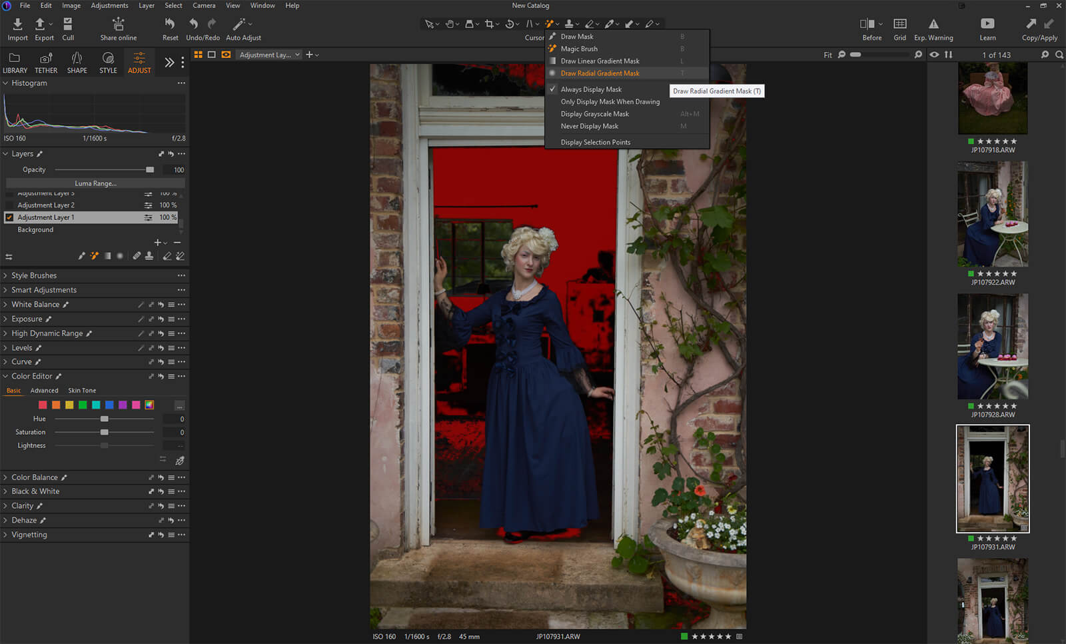
Task: Toggle the Before comparison view
Action: click(x=867, y=24)
